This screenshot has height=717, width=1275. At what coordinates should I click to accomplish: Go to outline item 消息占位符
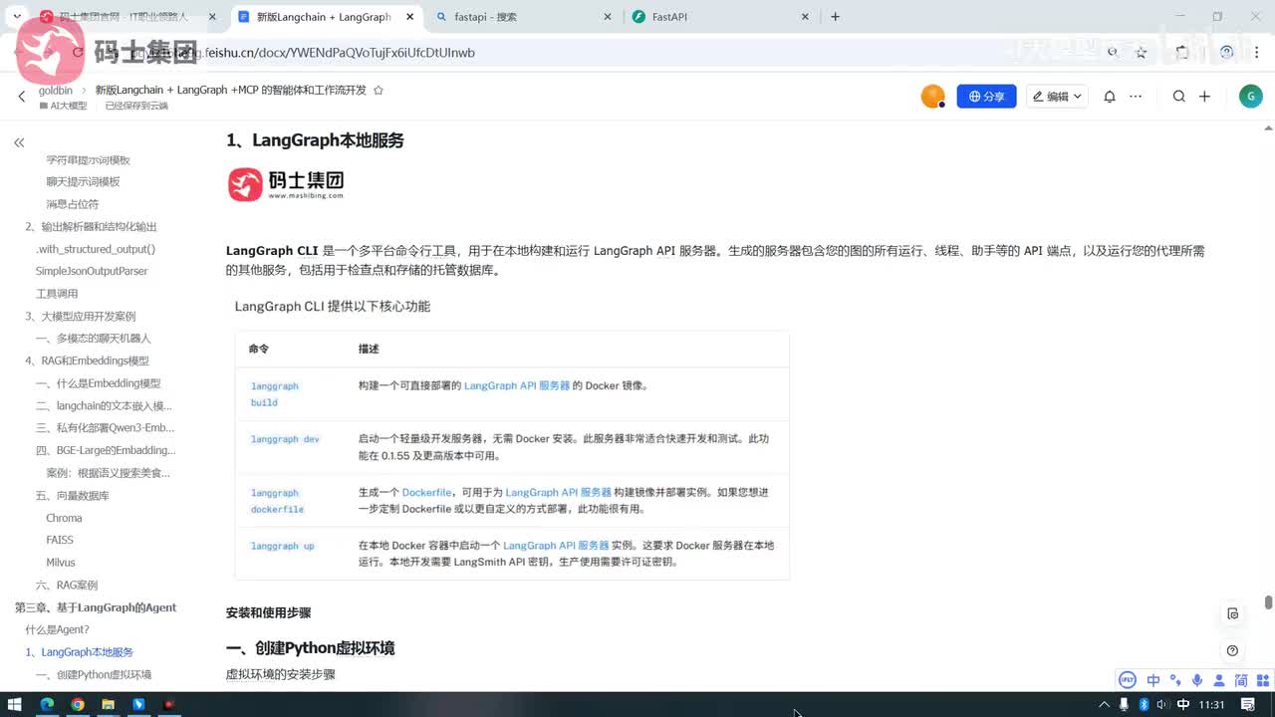coord(73,204)
